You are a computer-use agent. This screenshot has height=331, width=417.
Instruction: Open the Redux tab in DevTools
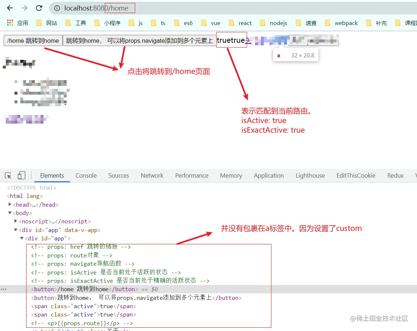click(396, 175)
